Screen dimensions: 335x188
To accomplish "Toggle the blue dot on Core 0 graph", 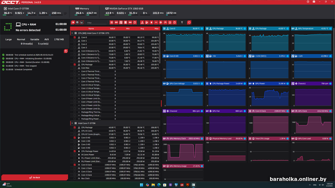I will click(x=202, y=28).
